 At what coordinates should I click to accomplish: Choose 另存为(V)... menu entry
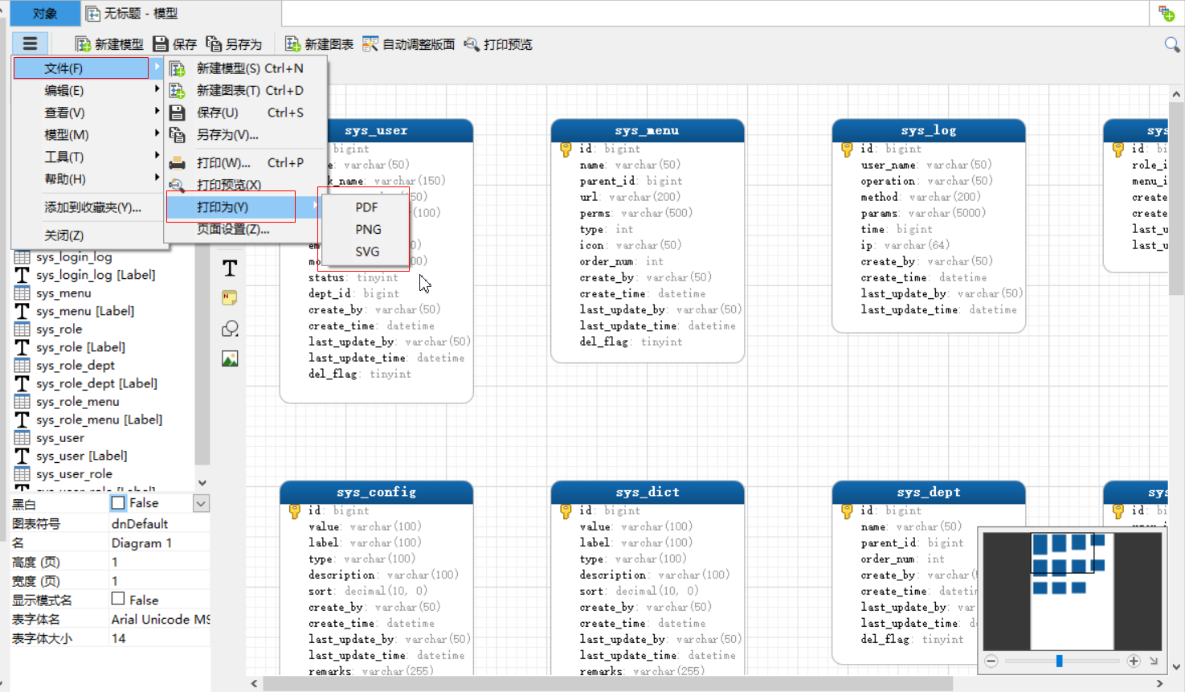coord(246,135)
